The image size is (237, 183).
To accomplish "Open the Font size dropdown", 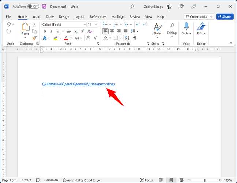I will coord(96,25).
